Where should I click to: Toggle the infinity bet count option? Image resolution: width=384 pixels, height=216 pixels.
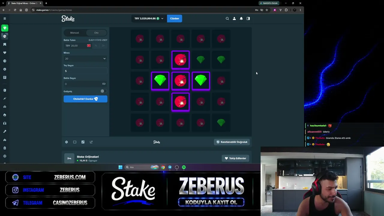(x=104, y=84)
